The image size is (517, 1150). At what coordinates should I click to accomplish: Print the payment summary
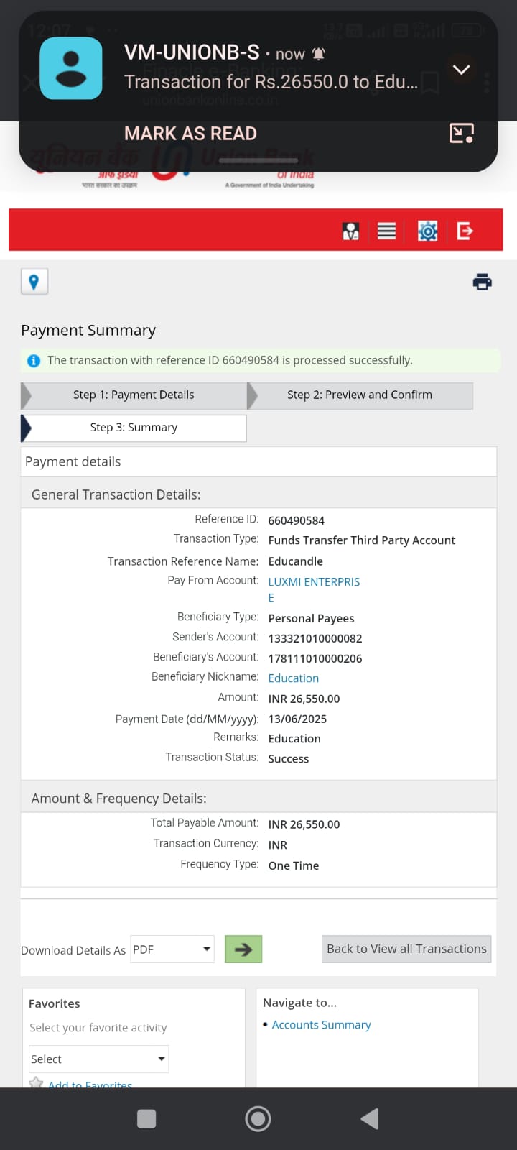coord(482,282)
